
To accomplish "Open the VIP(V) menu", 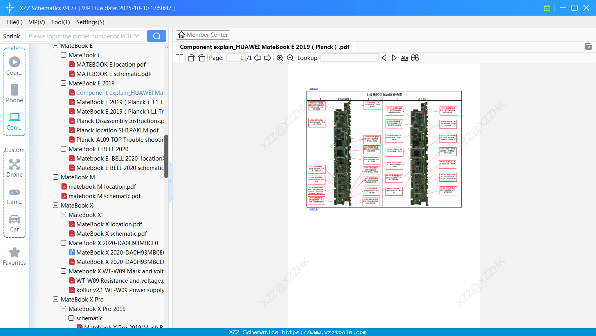I will 37,22.
